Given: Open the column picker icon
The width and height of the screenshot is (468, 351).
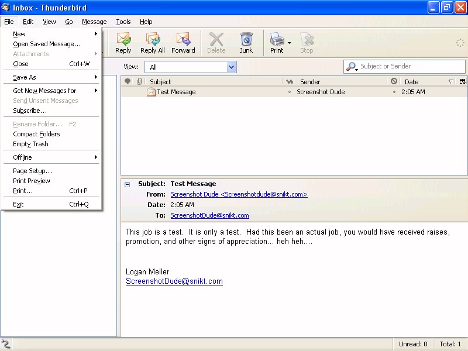Looking at the screenshot, I should pos(463,81).
